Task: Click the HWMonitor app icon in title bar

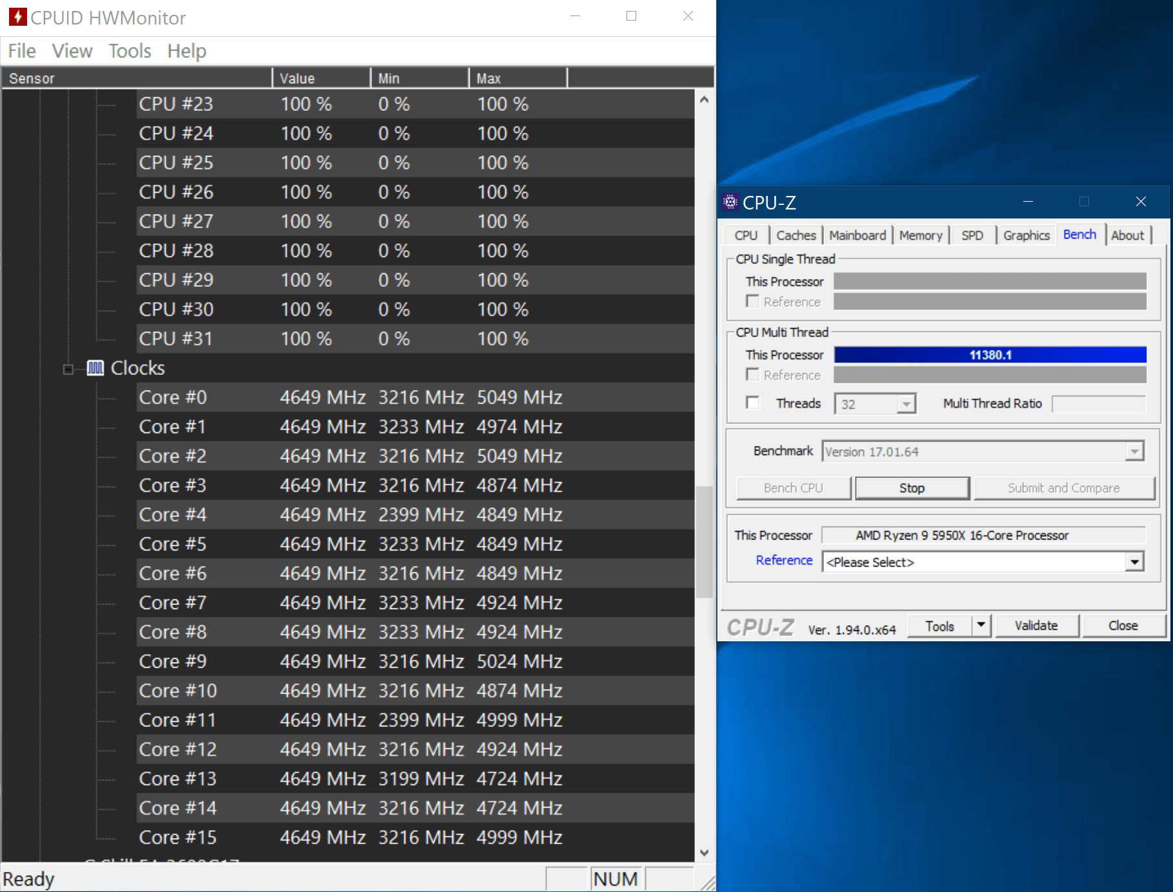Action: coord(17,17)
